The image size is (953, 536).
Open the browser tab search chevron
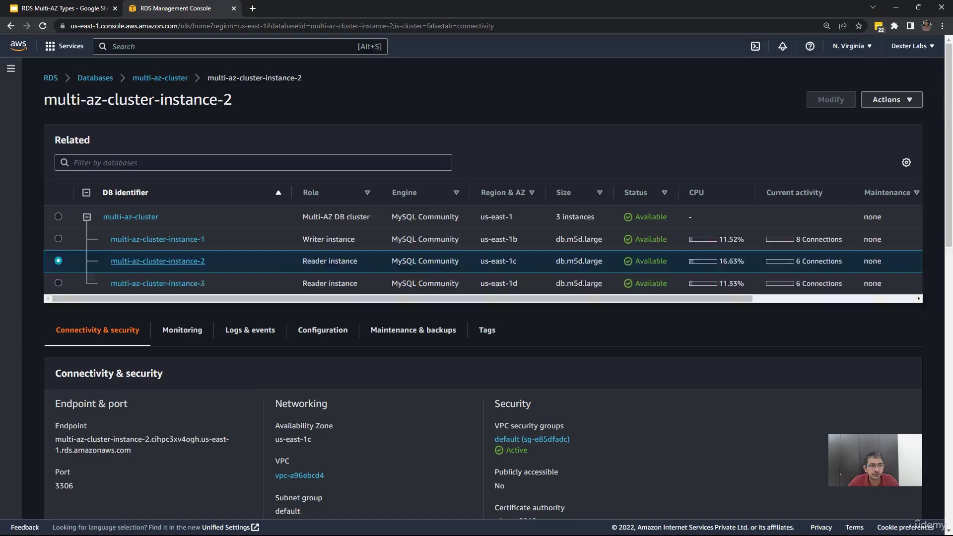pyautogui.click(x=873, y=7)
